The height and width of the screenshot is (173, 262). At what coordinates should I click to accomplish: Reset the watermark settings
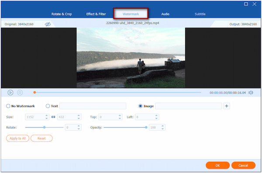[x=41, y=138]
